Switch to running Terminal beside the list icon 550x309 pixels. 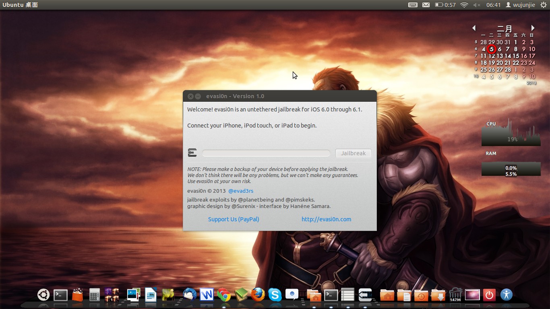click(331, 295)
